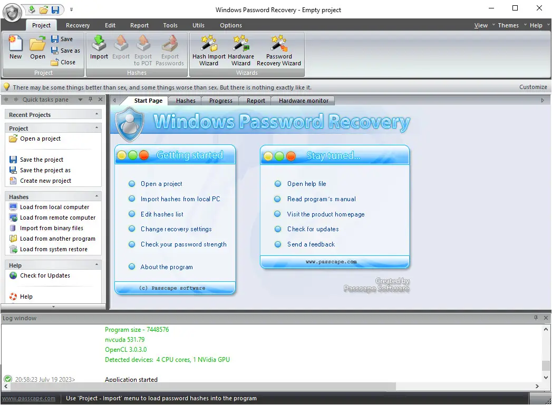
Task: Click the Log window scroll up arrow
Action: 546,329
